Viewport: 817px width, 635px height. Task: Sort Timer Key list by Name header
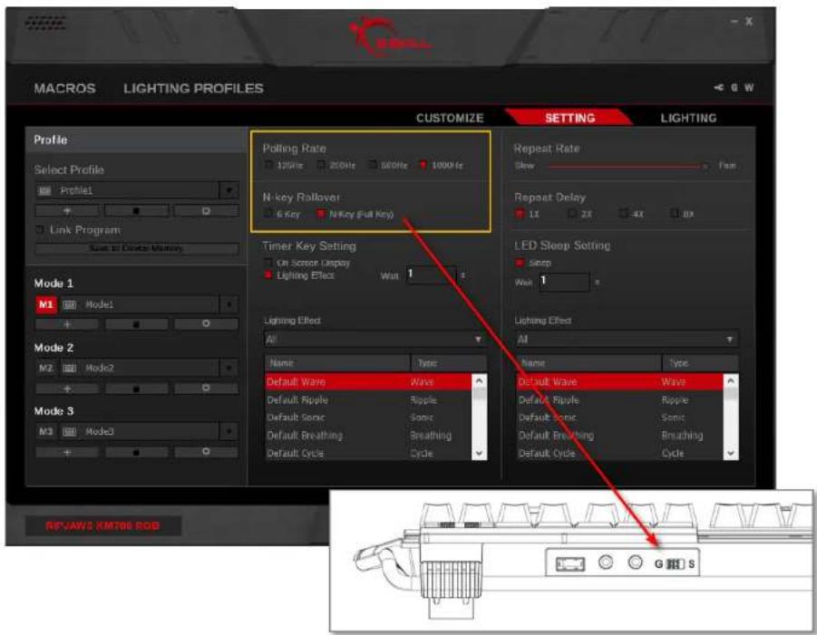(337, 362)
